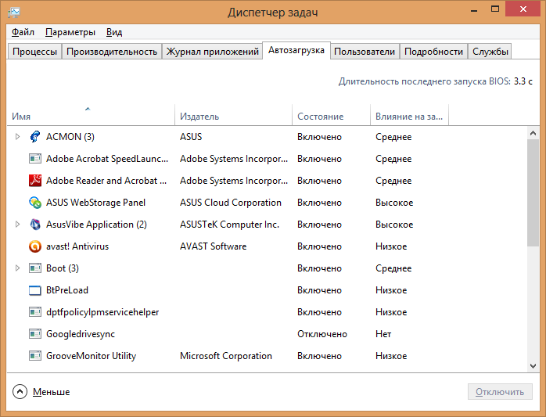
Task: Maximize the Диспетчер задач window
Action: (495, 9)
